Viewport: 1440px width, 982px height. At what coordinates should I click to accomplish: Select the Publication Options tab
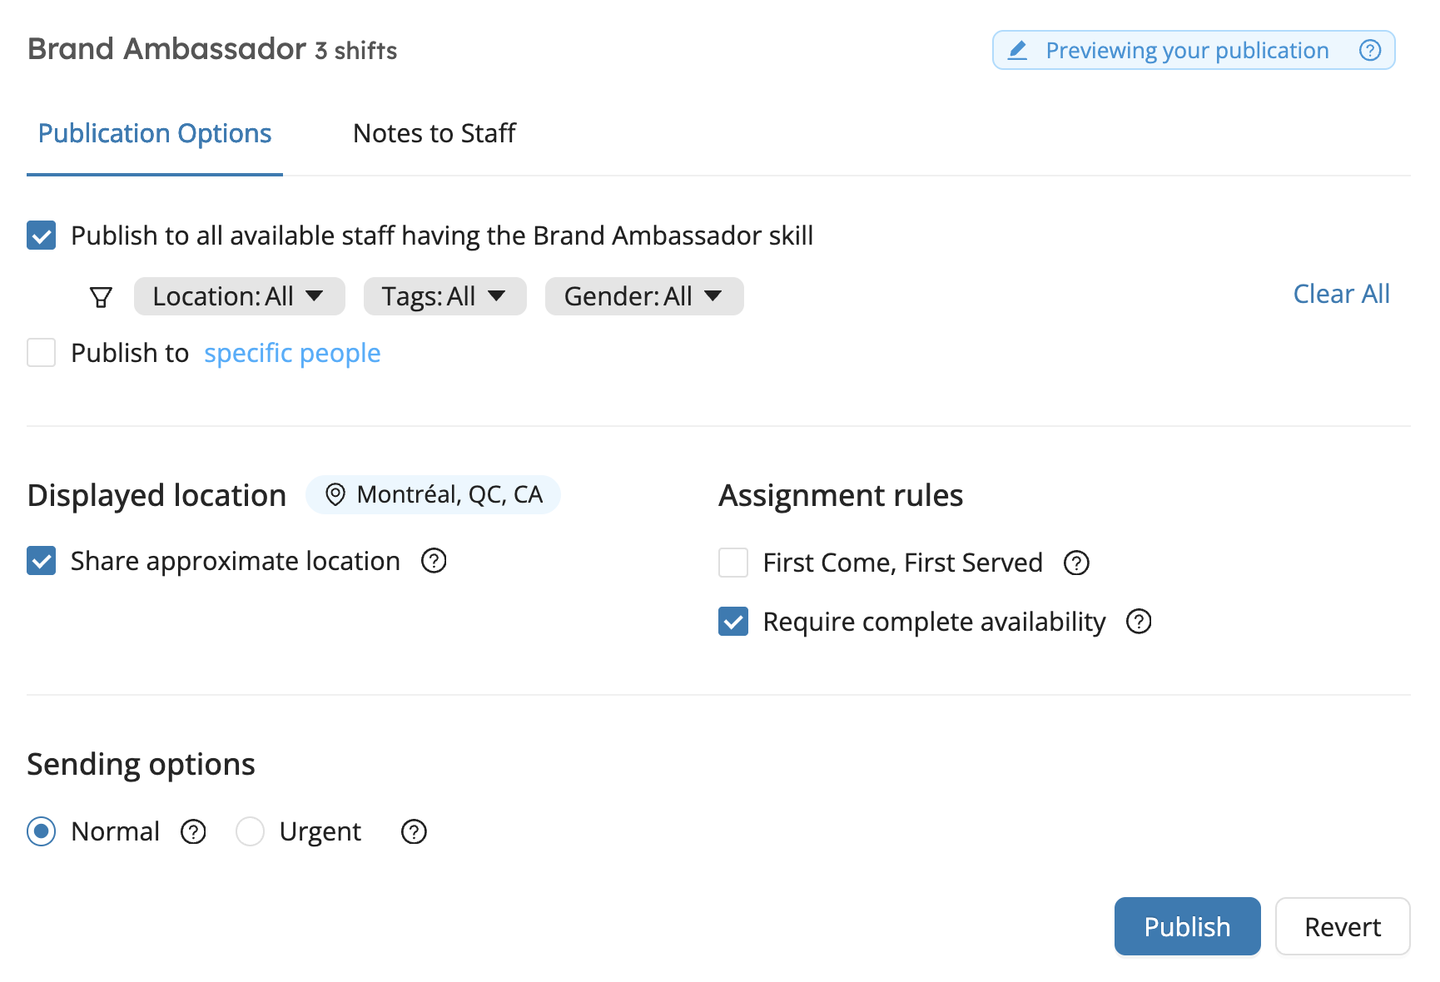pyautogui.click(x=155, y=133)
